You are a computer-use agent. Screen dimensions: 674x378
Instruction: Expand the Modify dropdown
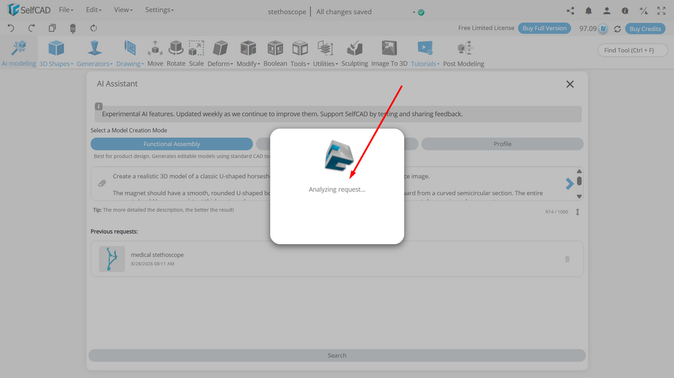point(248,53)
